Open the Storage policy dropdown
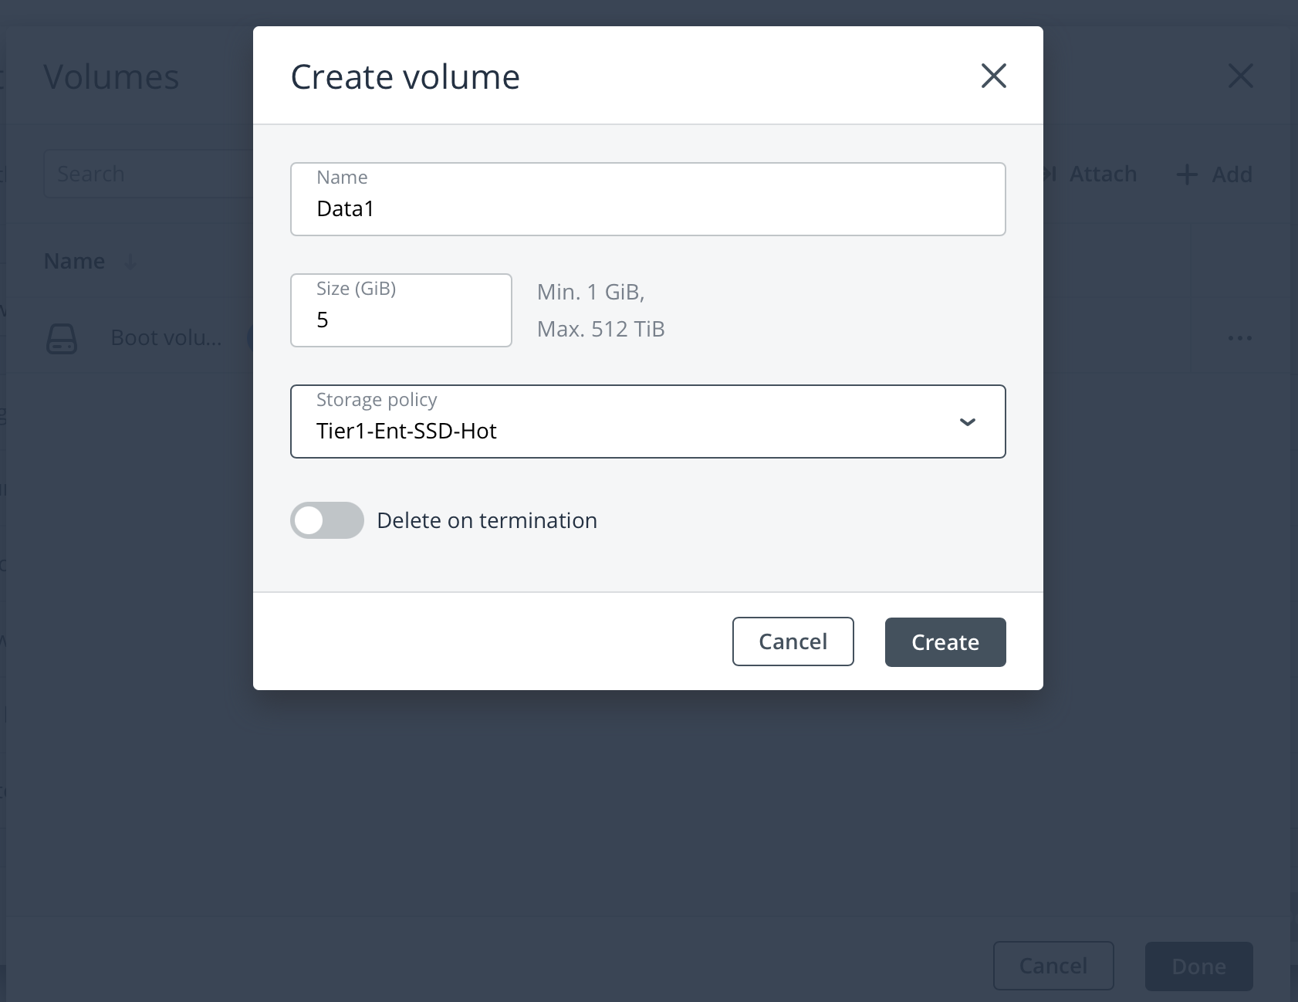The height and width of the screenshot is (1002, 1298). (x=647, y=422)
